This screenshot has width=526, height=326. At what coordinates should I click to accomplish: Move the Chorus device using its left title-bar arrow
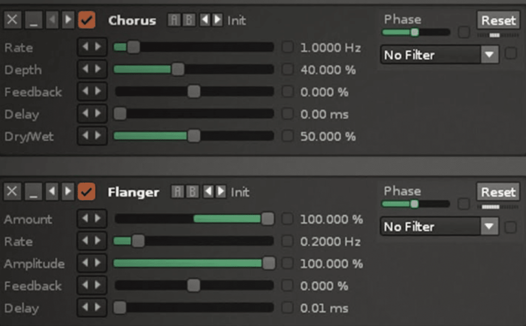pos(52,20)
